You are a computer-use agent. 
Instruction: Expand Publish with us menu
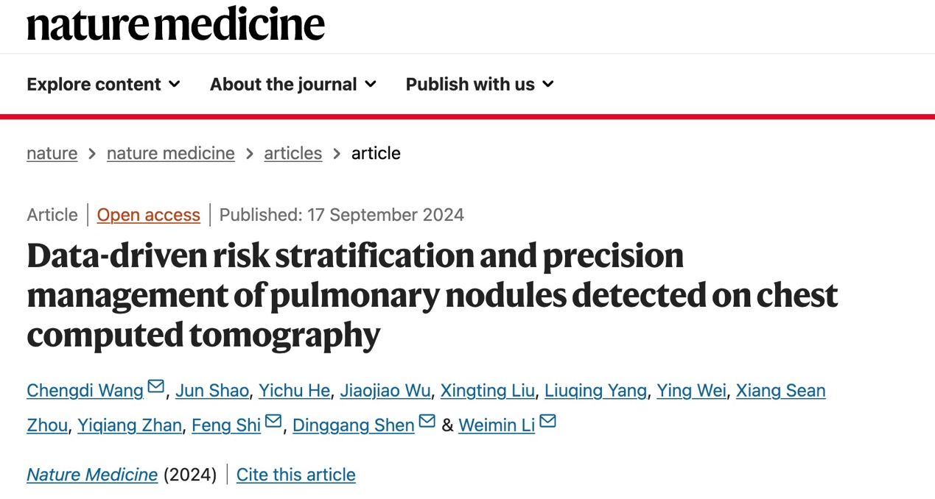point(479,85)
